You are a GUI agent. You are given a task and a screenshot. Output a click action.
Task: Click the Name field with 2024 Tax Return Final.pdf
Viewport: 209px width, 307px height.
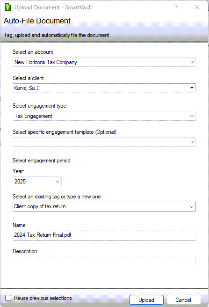click(x=104, y=235)
